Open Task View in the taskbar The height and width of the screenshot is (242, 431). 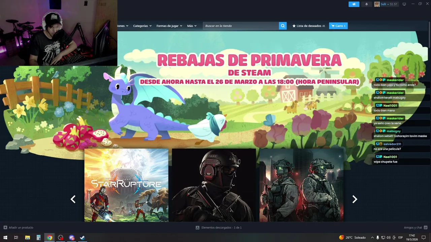click(16, 238)
